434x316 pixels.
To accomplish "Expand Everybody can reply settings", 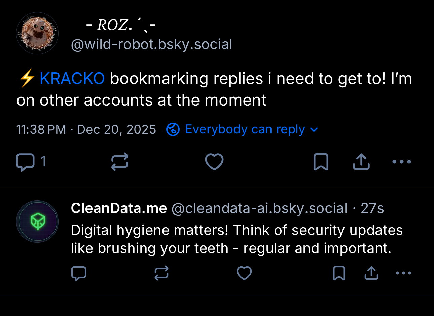I will pyautogui.click(x=245, y=129).
